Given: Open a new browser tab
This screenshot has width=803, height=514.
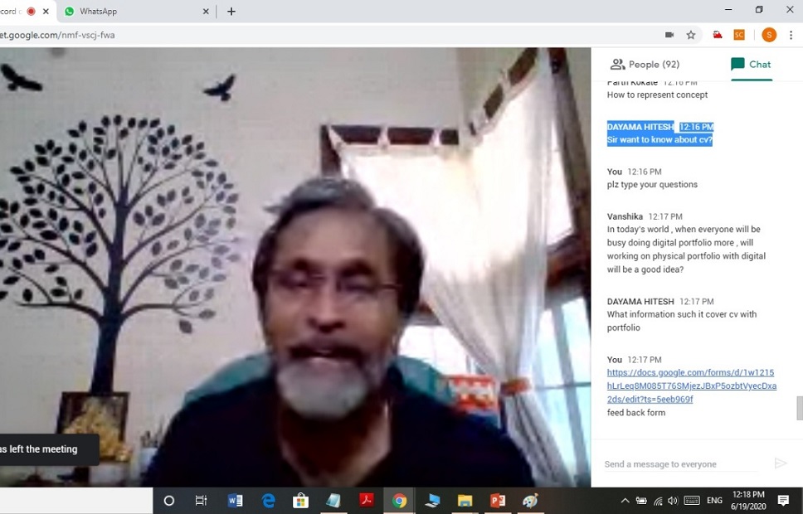Looking at the screenshot, I should point(231,12).
